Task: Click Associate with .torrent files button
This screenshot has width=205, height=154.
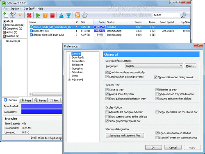Action: [x=125, y=136]
